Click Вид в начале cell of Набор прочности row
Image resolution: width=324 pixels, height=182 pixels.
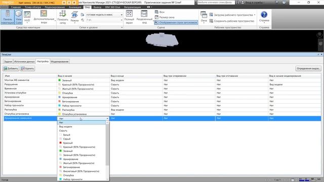83,106
